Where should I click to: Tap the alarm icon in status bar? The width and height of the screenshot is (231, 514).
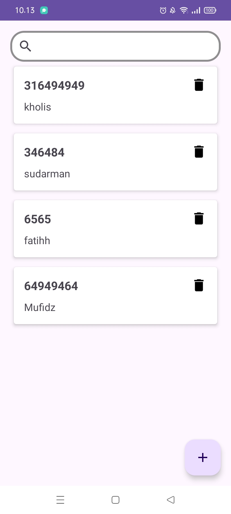[x=163, y=11]
